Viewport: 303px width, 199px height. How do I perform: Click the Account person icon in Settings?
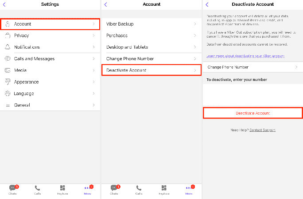pos(8,24)
